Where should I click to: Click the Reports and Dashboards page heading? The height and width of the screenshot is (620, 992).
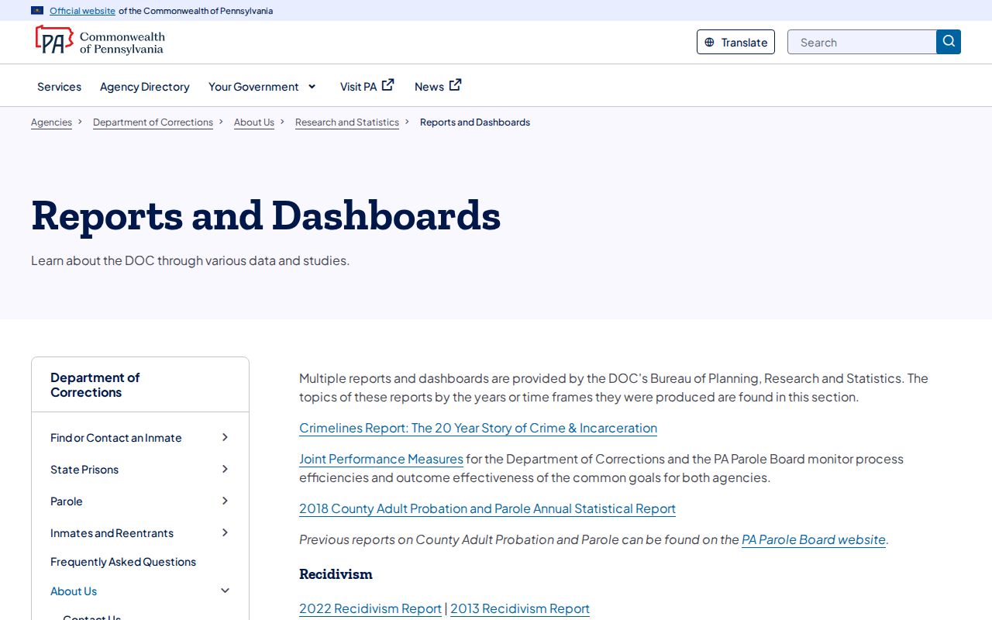point(266,215)
